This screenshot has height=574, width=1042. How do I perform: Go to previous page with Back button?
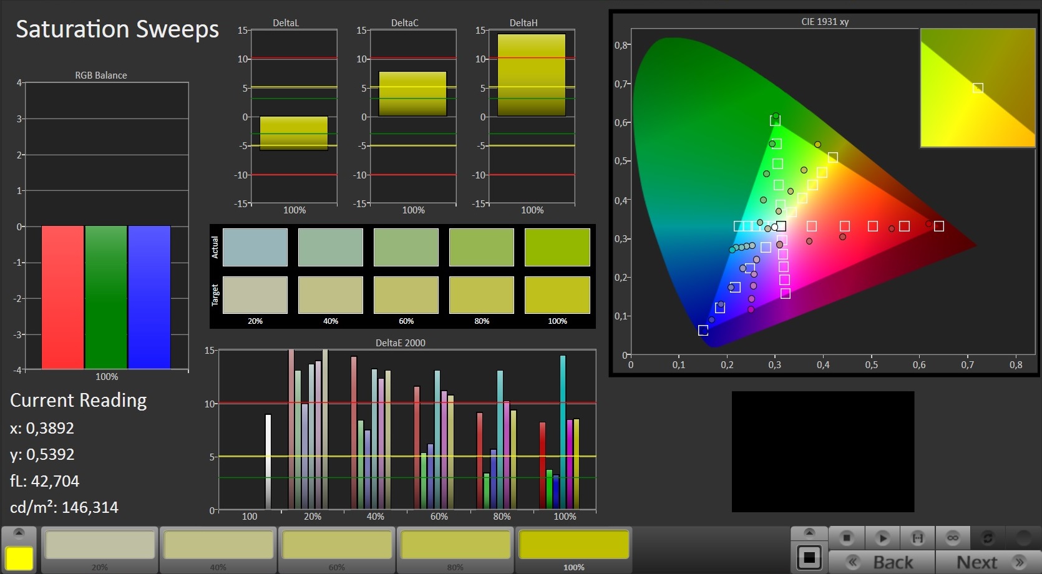(x=882, y=562)
